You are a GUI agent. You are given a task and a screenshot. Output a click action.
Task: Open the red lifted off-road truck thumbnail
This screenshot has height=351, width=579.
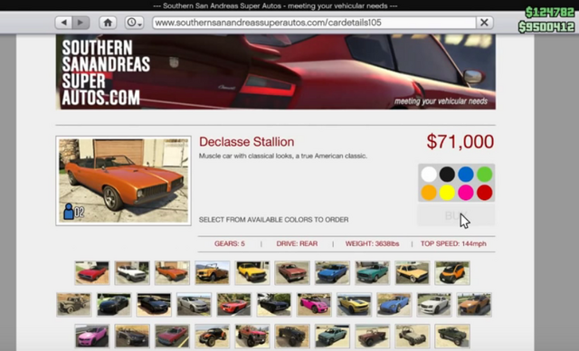click(x=252, y=337)
